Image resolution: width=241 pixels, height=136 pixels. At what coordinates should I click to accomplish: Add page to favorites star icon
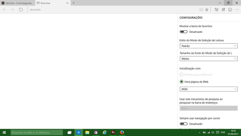pyautogui.click(x=207, y=9)
